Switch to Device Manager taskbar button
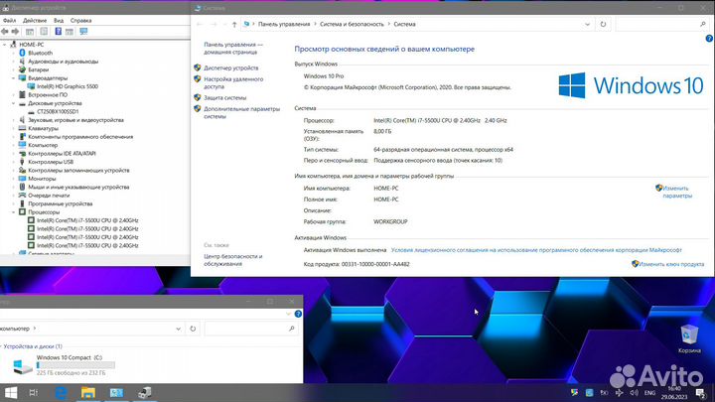This screenshot has width=715, height=402. tap(145, 392)
